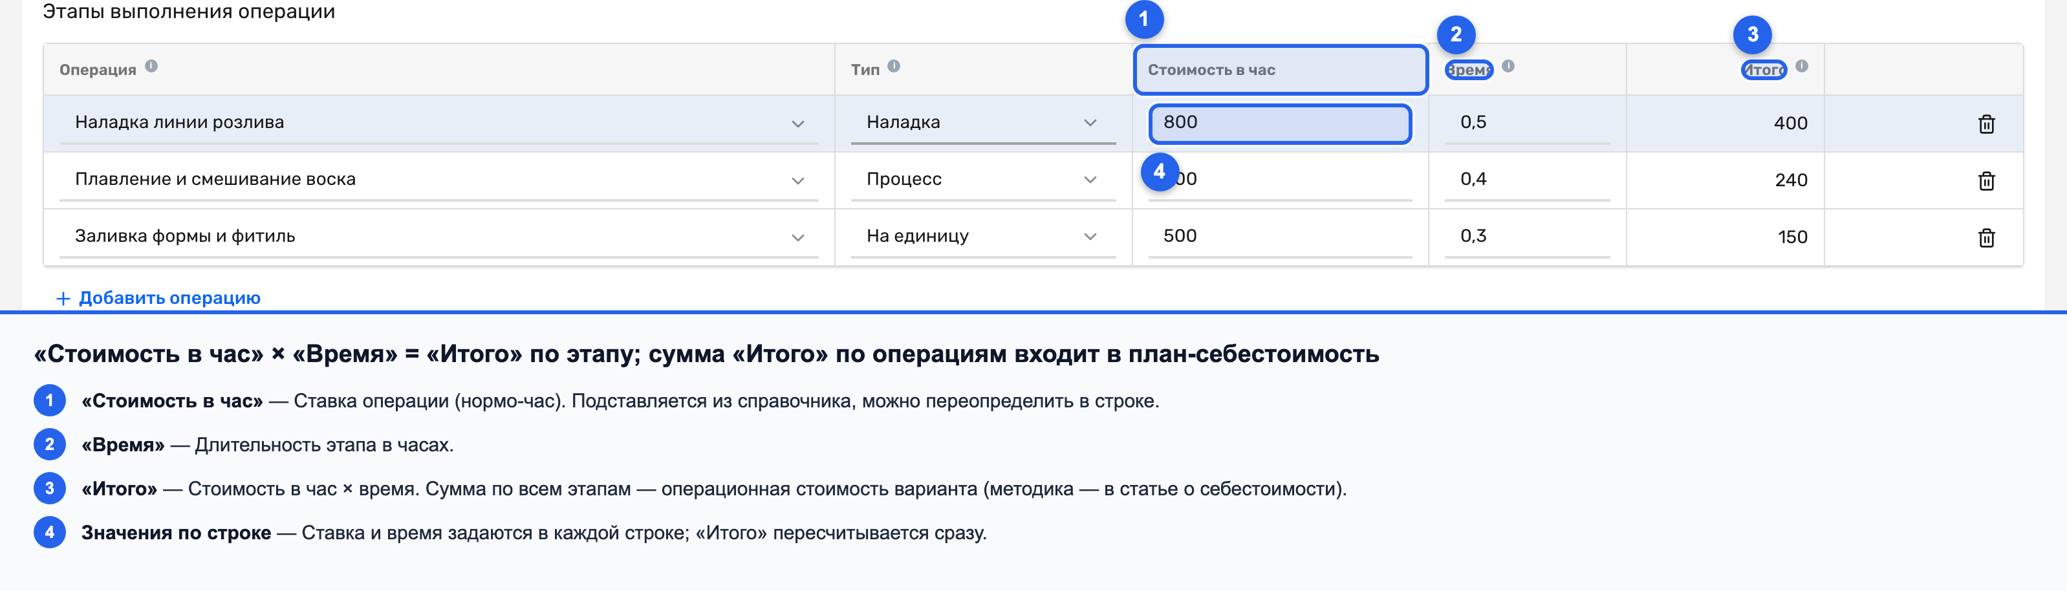This screenshot has height=591, width=2067.
Task: Show info tooltip for Тип column
Action: 894,67
